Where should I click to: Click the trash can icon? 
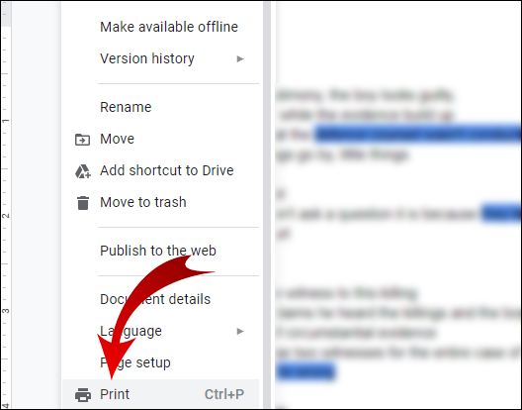83,203
